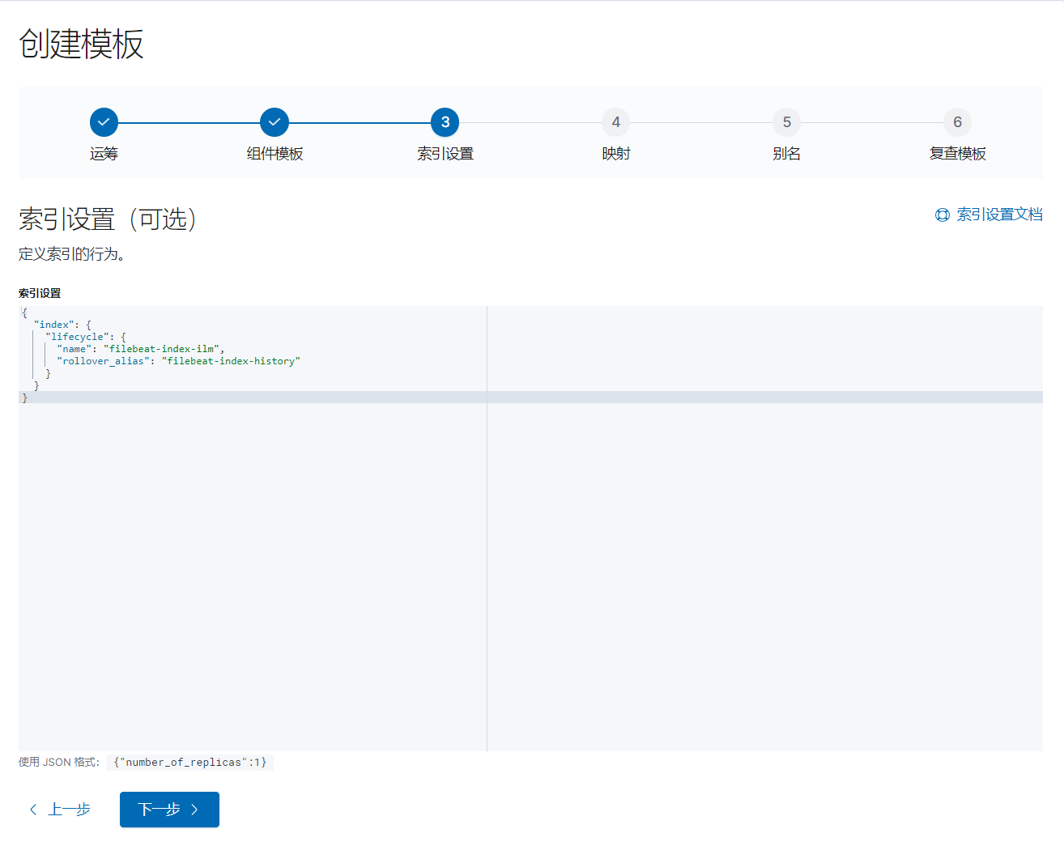Click the left chevron beside 上一步
The height and width of the screenshot is (846, 1064).
coord(33,810)
